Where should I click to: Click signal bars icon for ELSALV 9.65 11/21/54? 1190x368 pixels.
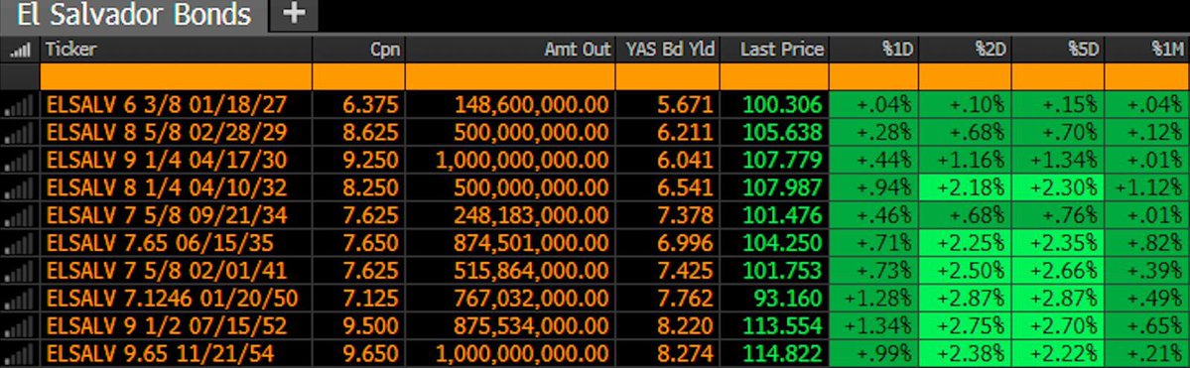[x=19, y=353]
